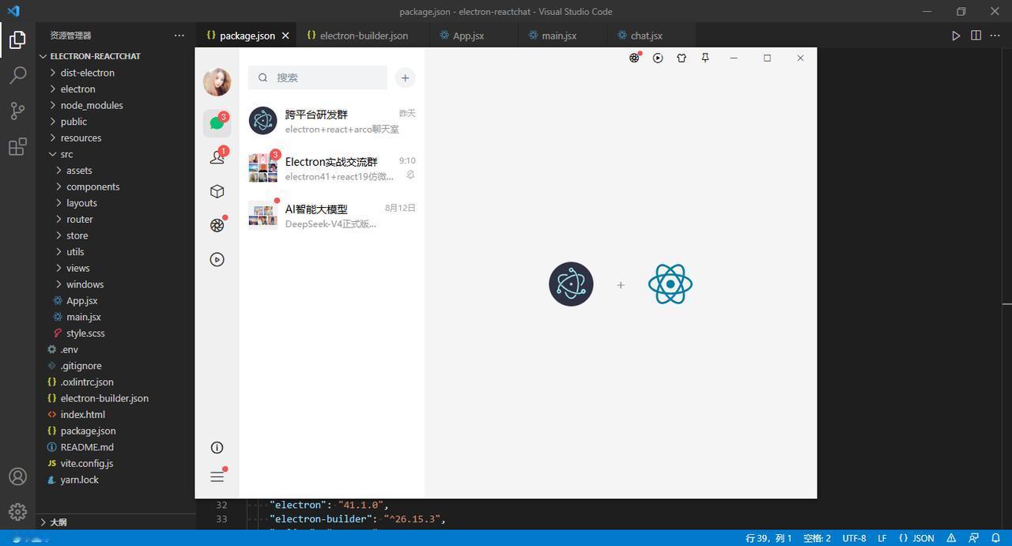Image resolution: width=1012 pixels, height=546 pixels.
Task: Click the info icon at sidebar bottom
Action: pyautogui.click(x=217, y=447)
